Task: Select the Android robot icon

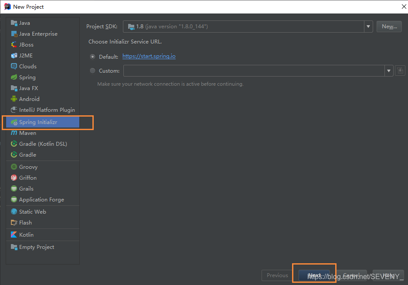Action: point(14,99)
